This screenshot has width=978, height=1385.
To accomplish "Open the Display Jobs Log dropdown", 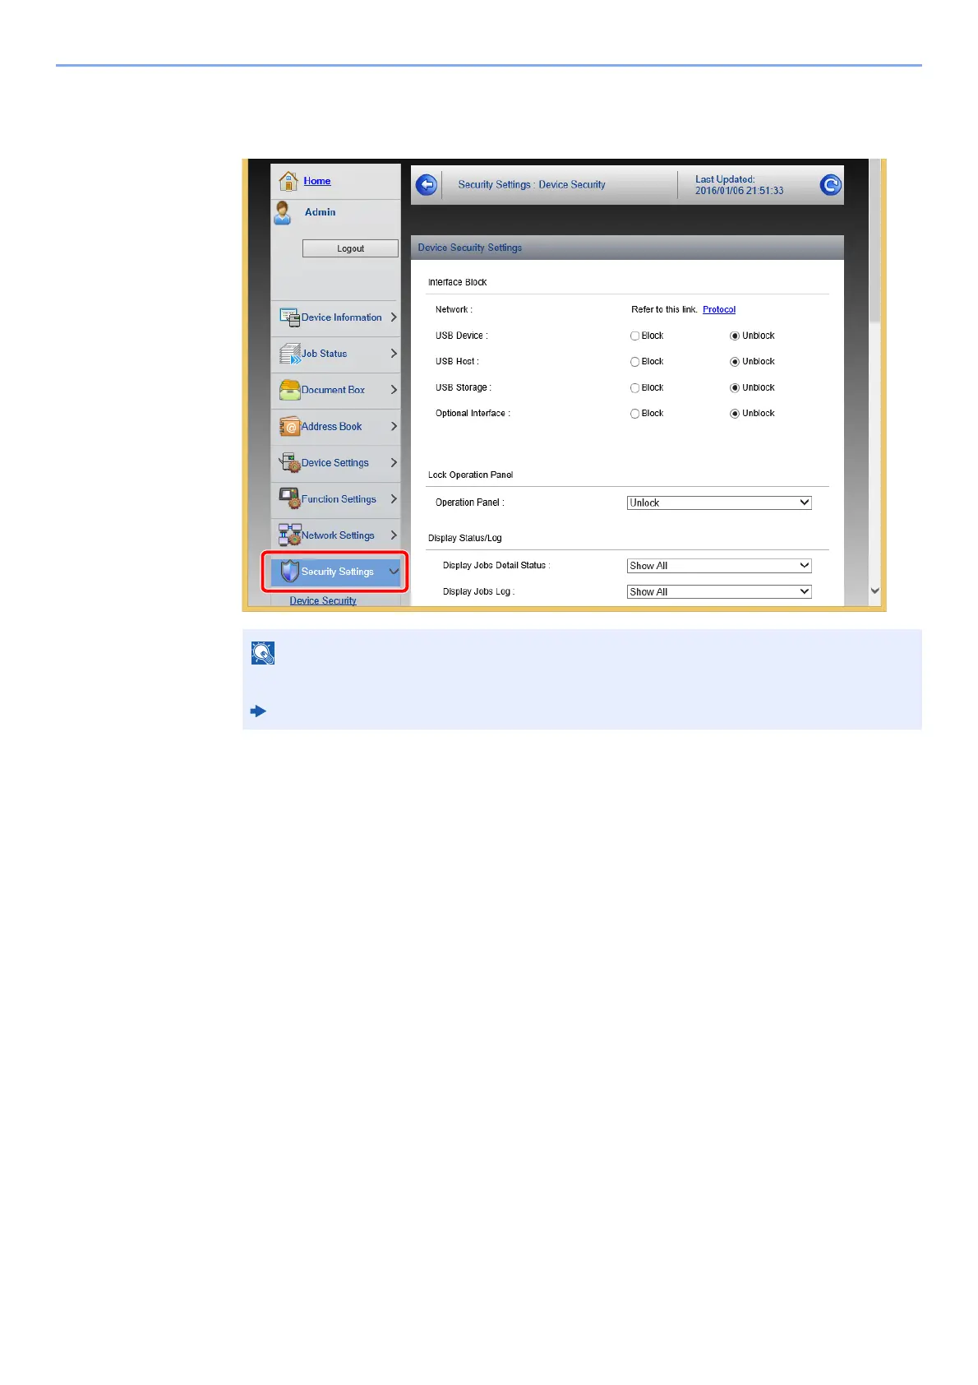I will (719, 591).
